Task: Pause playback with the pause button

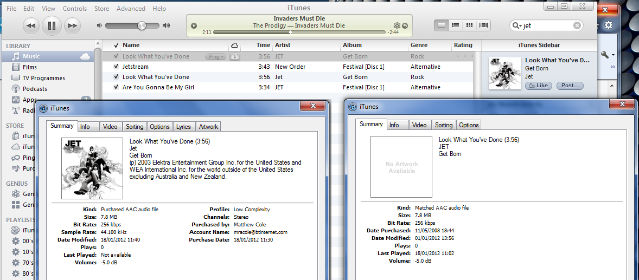Action: click(52, 25)
